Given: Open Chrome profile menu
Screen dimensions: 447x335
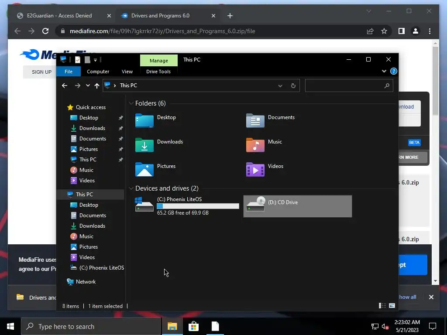Looking at the screenshot, I should [416, 31].
